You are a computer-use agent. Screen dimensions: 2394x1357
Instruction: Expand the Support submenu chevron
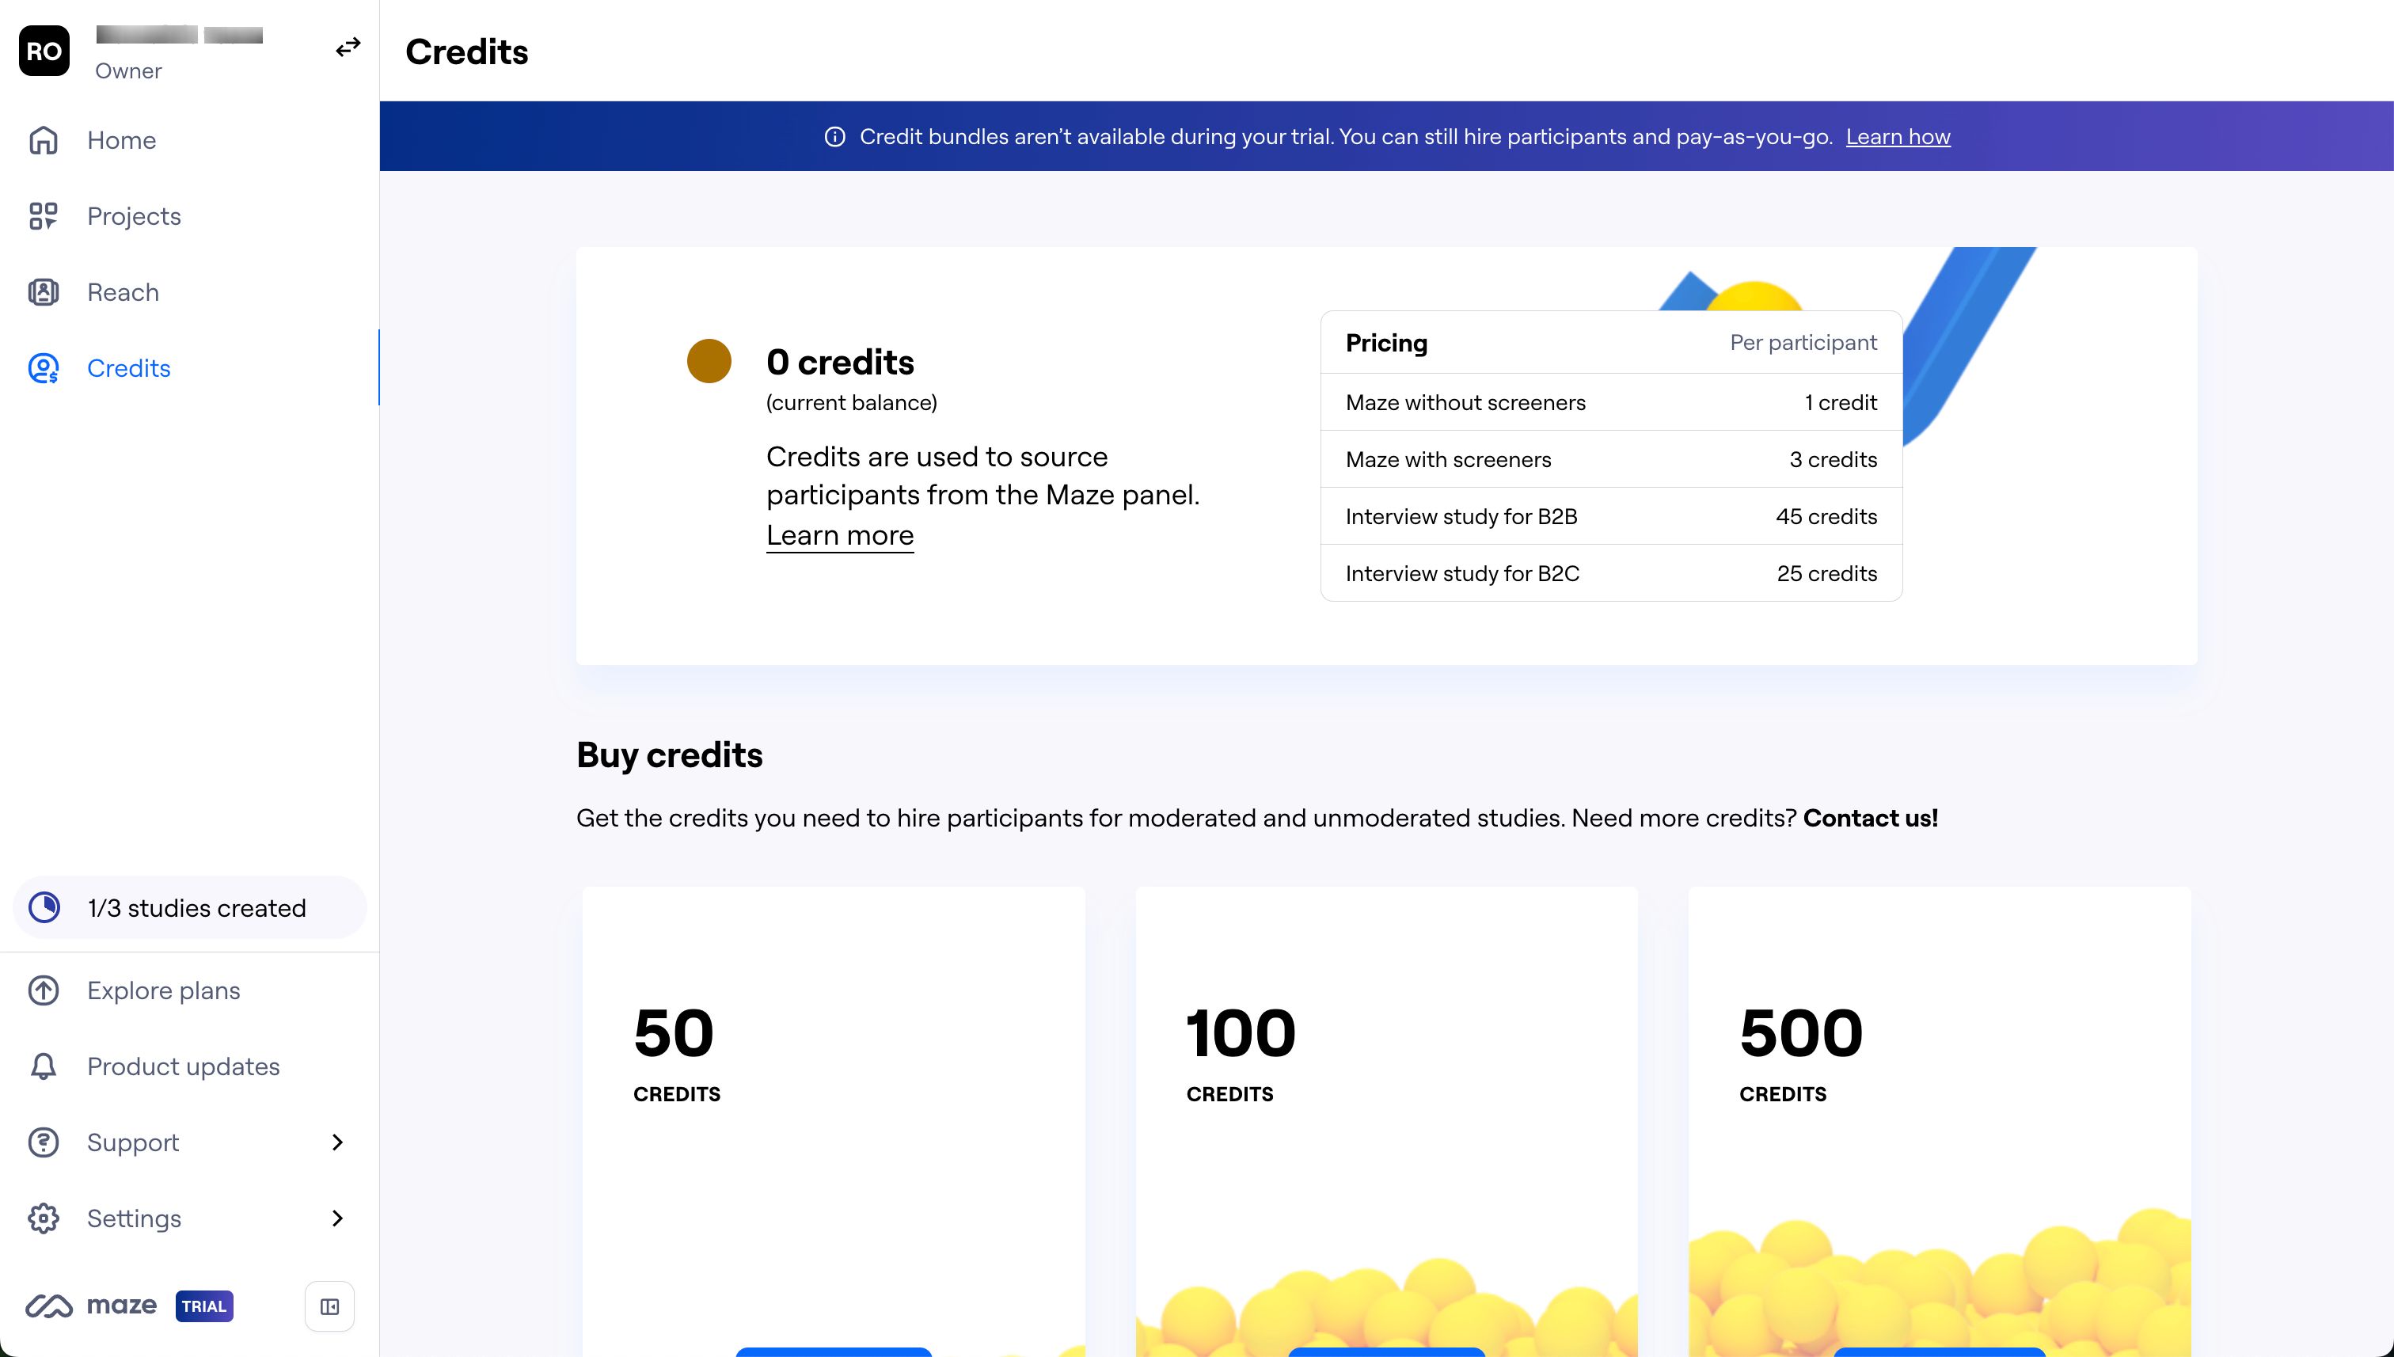tap(337, 1142)
